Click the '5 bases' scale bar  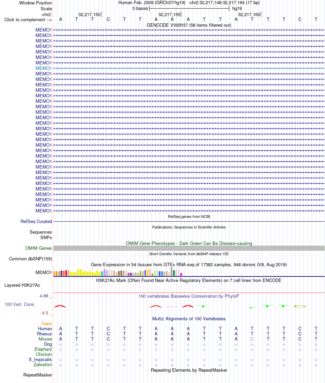tap(189, 9)
